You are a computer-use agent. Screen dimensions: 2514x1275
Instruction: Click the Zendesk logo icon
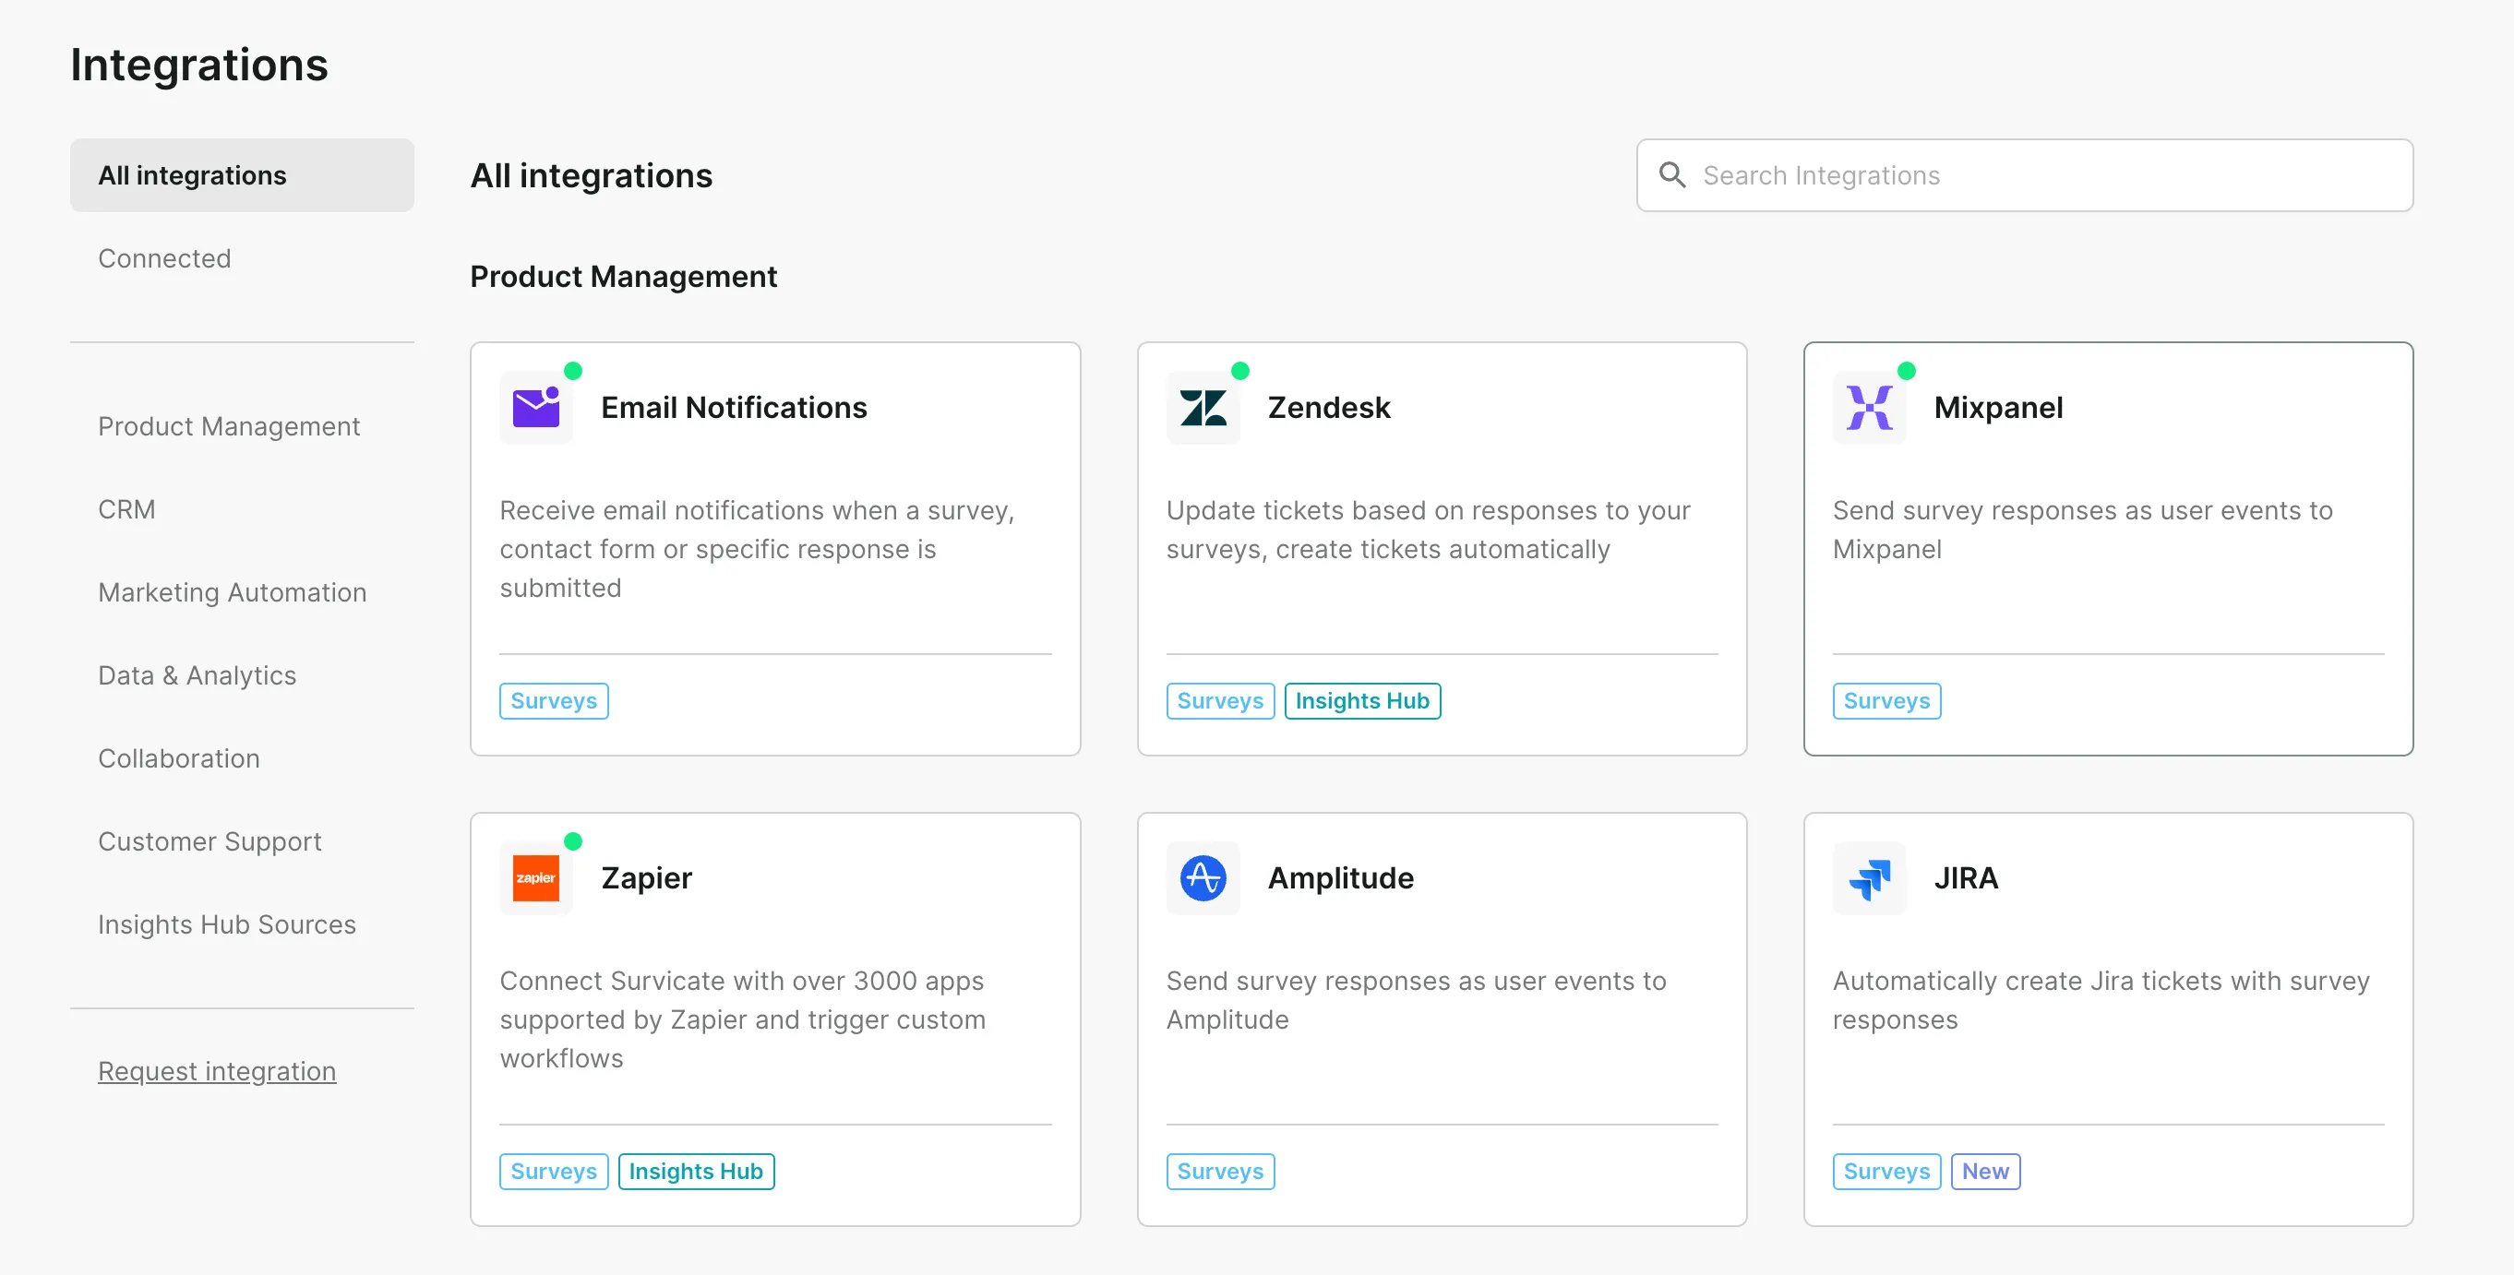tap(1203, 408)
